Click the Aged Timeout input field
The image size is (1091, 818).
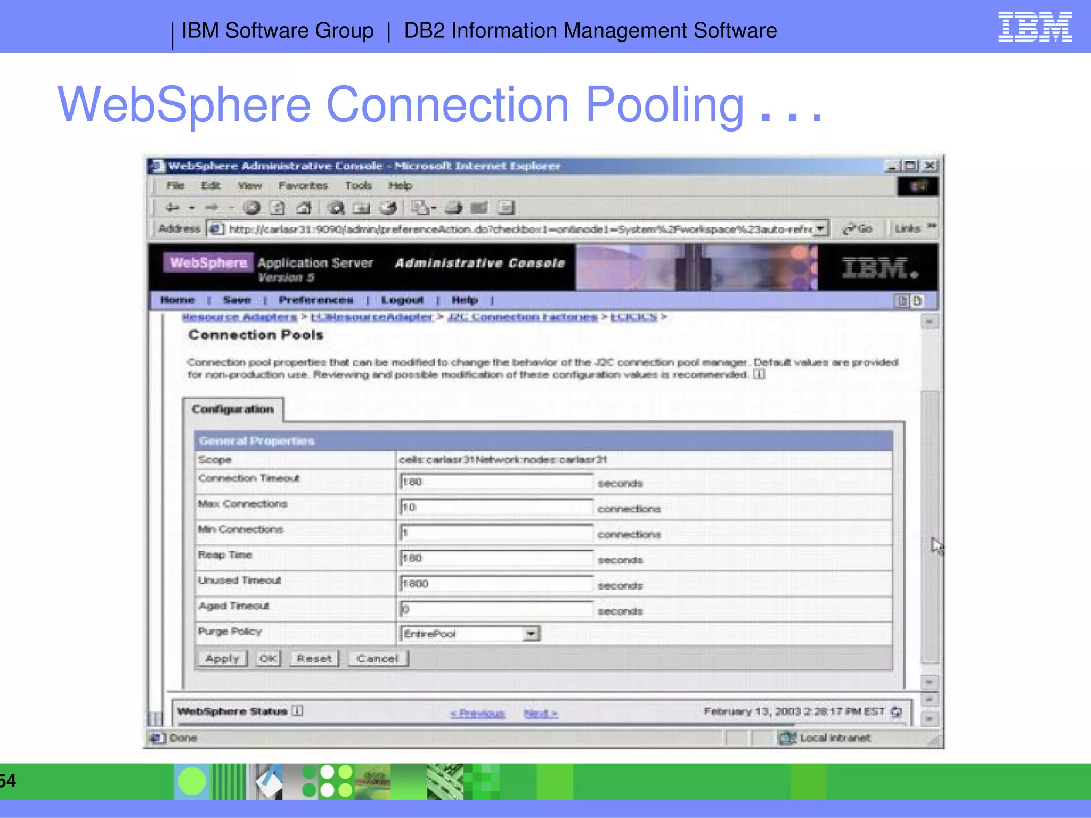pyautogui.click(x=496, y=609)
